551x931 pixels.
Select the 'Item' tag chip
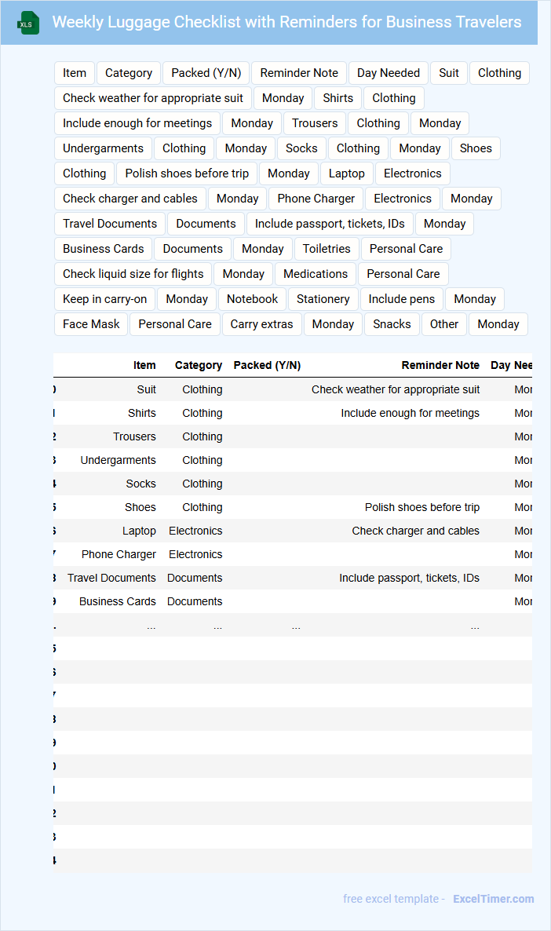tap(75, 73)
